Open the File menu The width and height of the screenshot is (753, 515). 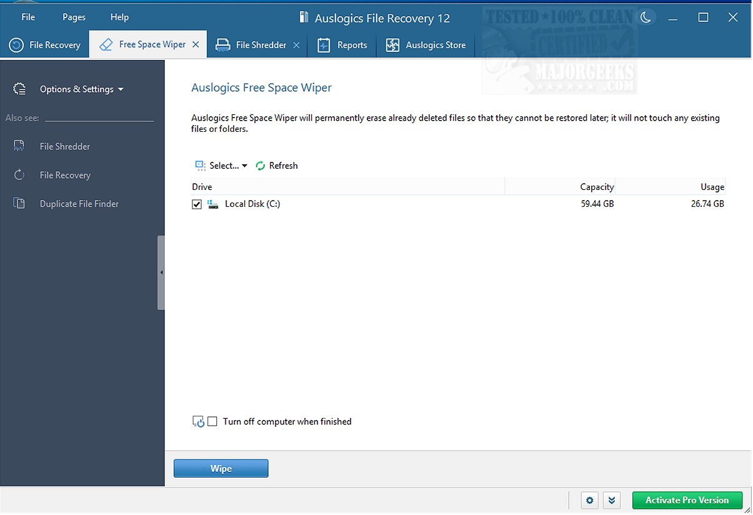(28, 17)
